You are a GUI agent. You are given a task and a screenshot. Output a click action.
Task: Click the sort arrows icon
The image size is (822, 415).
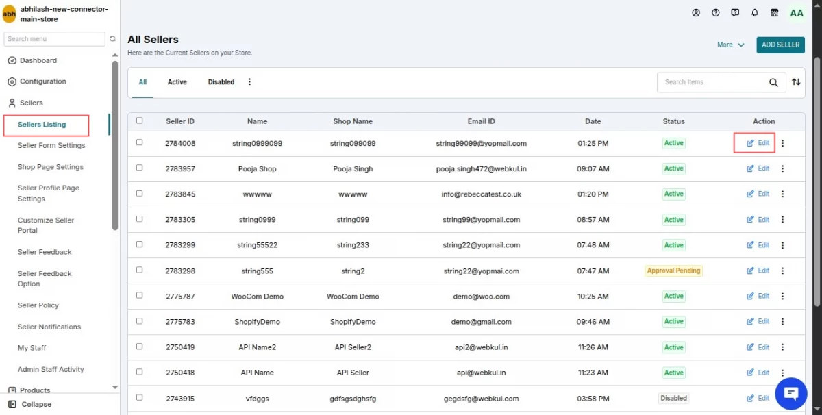(x=796, y=82)
